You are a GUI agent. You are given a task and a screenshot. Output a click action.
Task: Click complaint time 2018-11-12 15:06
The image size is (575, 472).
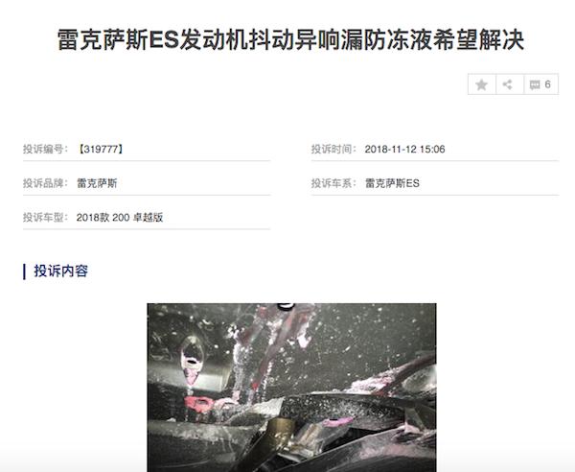click(x=404, y=149)
